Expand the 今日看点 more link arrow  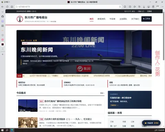(102, 93)
